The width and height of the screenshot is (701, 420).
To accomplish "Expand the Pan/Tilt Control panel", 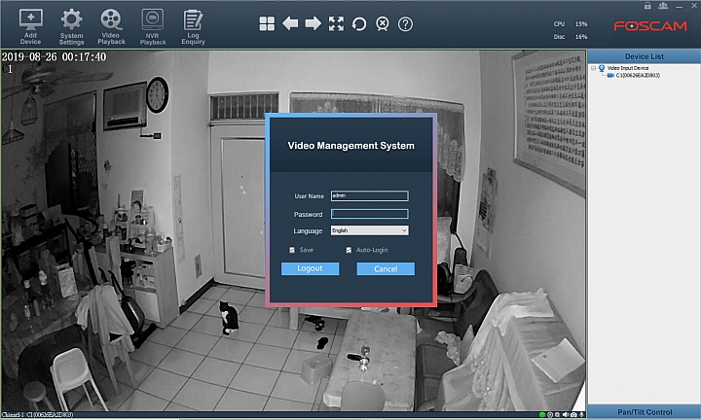I will click(x=645, y=412).
